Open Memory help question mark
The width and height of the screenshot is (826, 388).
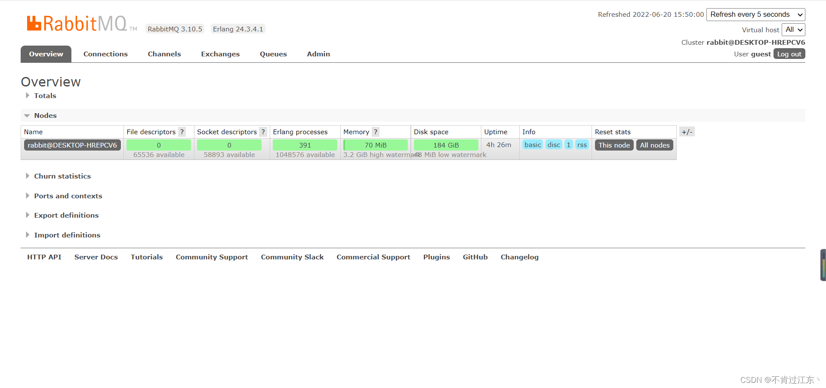376,132
